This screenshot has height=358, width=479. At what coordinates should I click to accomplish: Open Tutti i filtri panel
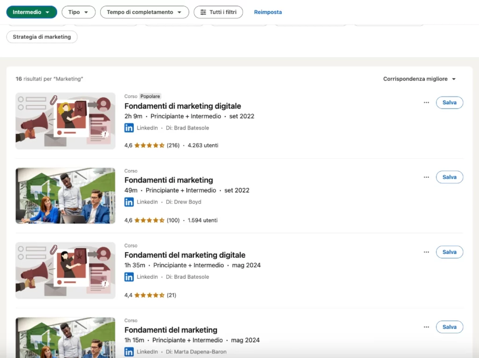tap(218, 12)
